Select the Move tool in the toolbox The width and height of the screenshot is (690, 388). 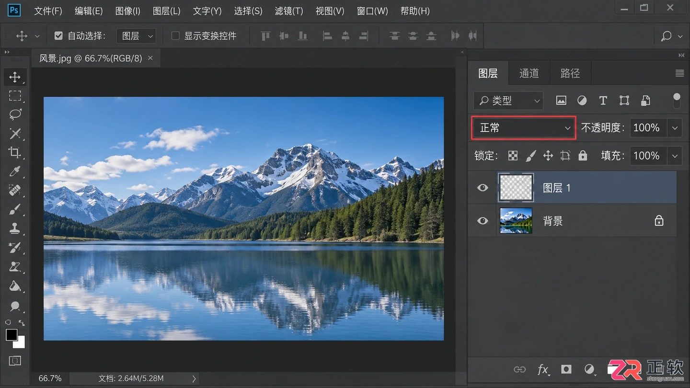(x=15, y=77)
